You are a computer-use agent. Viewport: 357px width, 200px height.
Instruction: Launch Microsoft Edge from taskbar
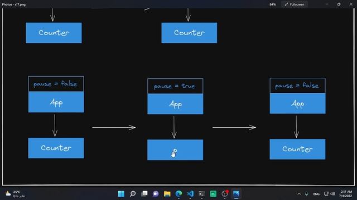tap(178, 194)
